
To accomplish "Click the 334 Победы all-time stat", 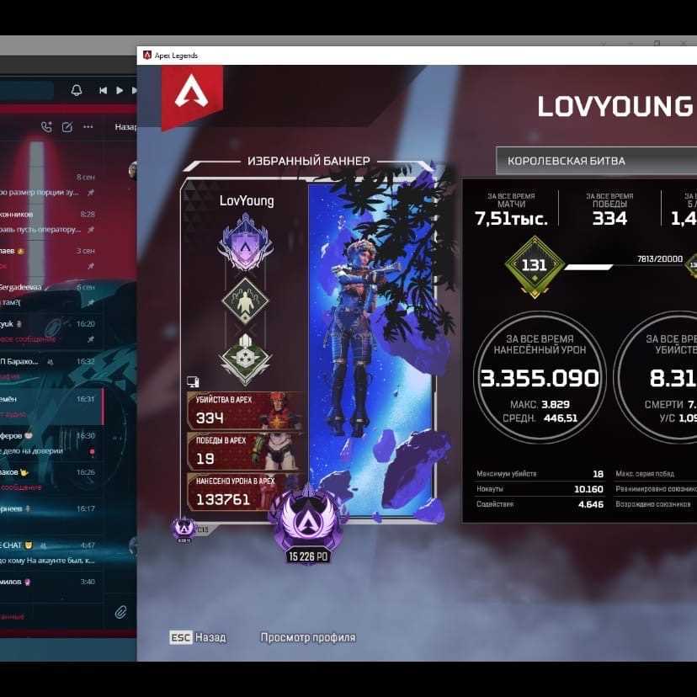I will pos(609,219).
